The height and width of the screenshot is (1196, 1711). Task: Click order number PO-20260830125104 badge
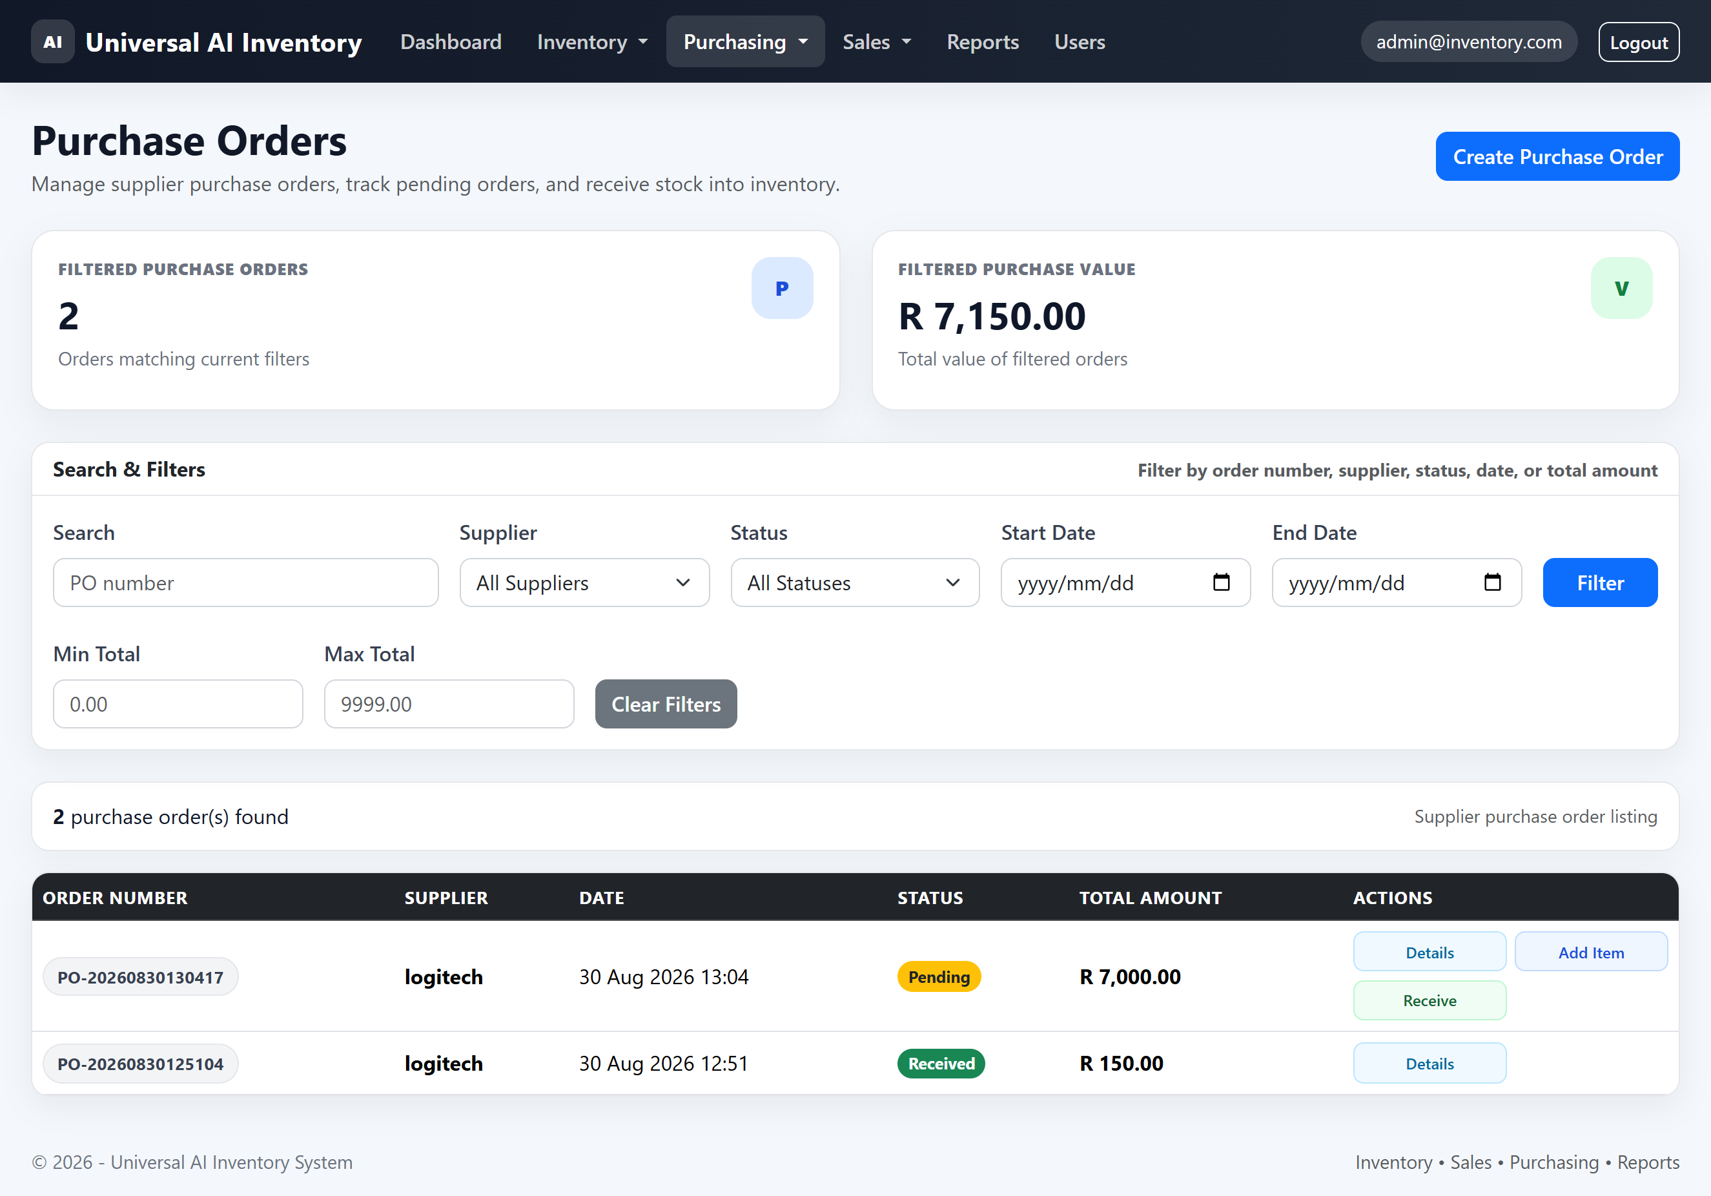point(140,1064)
